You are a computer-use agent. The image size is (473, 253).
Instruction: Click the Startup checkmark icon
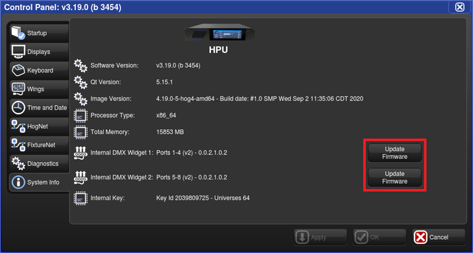pyautogui.click(x=18, y=33)
